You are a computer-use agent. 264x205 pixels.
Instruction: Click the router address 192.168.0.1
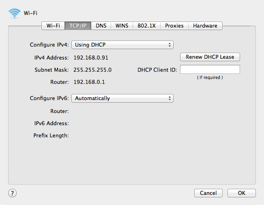click(x=89, y=82)
